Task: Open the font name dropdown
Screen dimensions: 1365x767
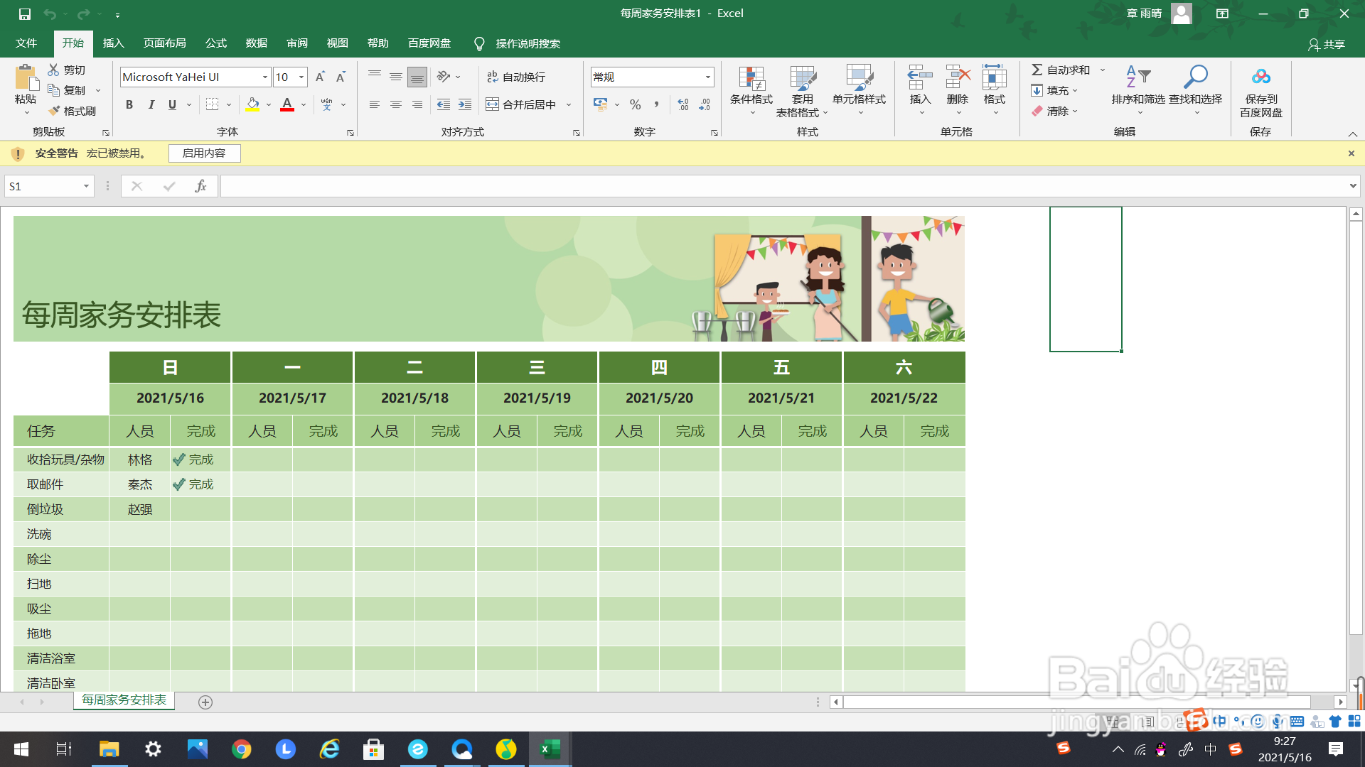Action: point(264,77)
